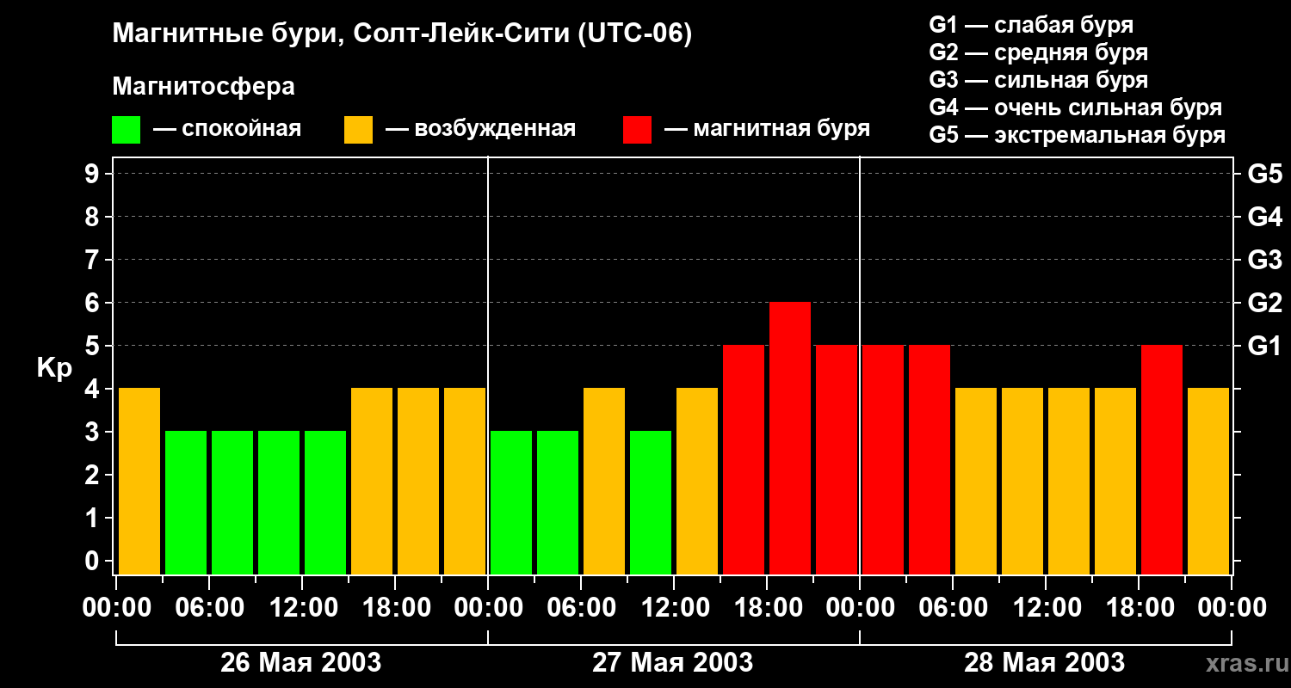Click the green 'спокойная' legend swatch
This screenshot has width=1291, height=688.
[x=126, y=130]
